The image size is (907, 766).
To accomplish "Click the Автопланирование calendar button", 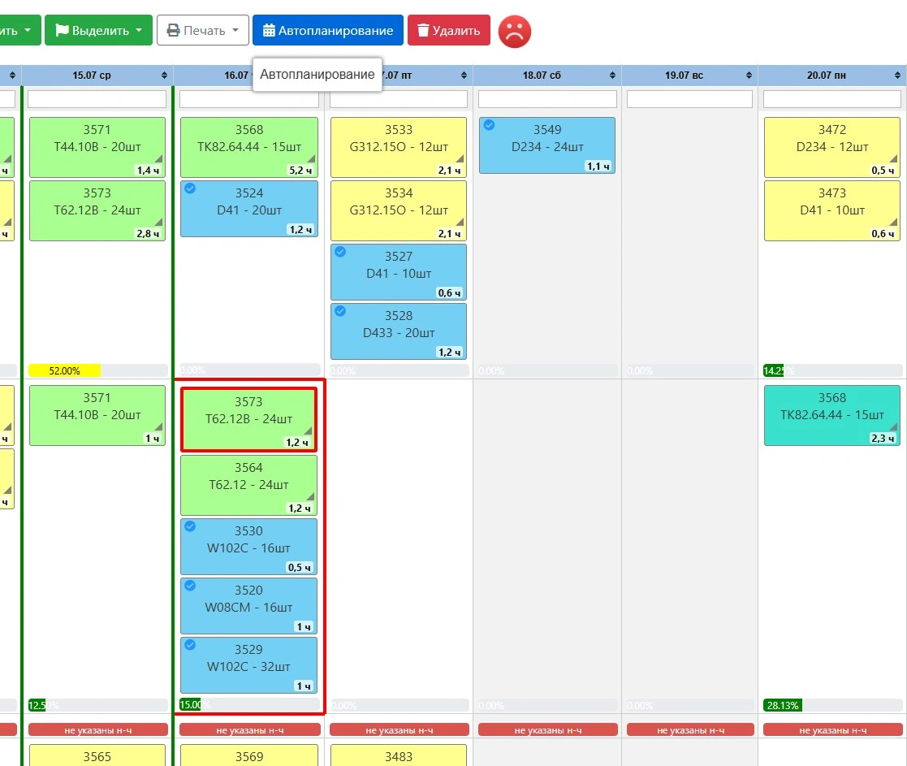I will pyautogui.click(x=328, y=30).
